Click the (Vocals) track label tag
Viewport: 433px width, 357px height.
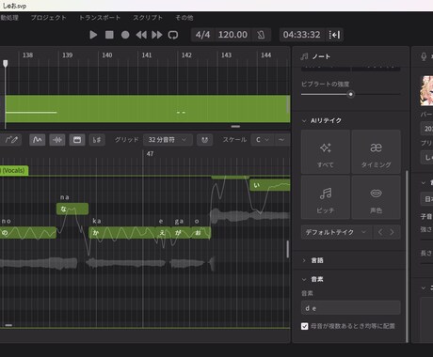click(14, 170)
